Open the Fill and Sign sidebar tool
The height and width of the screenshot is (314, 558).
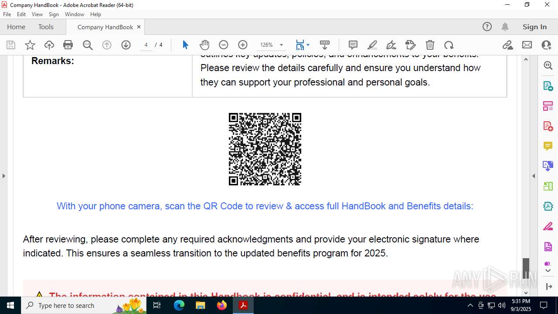click(548, 226)
